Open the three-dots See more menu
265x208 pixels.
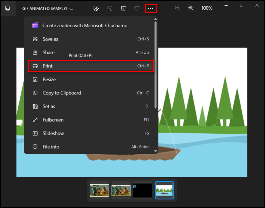coord(150,8)
